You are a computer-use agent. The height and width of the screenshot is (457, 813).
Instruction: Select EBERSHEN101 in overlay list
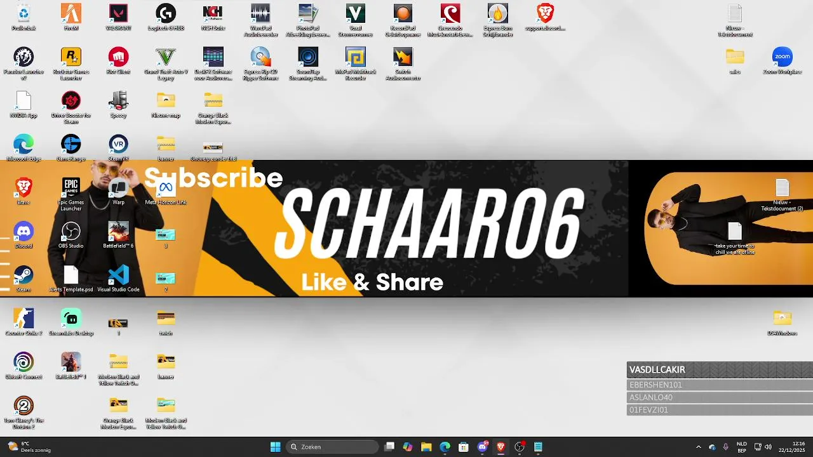655,385
